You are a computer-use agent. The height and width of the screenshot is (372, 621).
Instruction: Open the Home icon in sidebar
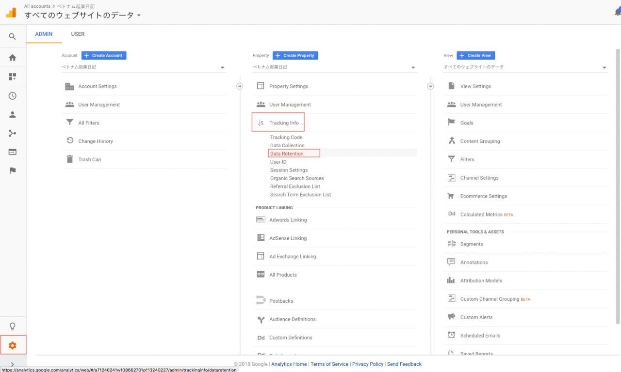pyautogui.click(x=13, y=58)
